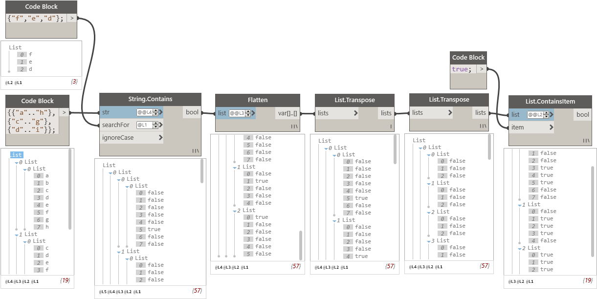Click the lacing icon on the Transpose node fed by Flatten
The width and height of the screenshot is (597, 299).
[391, 126]
